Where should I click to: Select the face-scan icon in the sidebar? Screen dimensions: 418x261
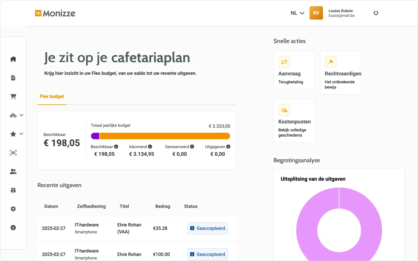point(13,153)
